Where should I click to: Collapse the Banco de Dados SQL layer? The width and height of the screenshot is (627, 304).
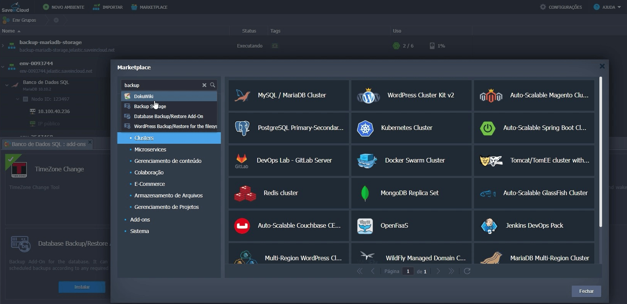[x=7, y=85]
